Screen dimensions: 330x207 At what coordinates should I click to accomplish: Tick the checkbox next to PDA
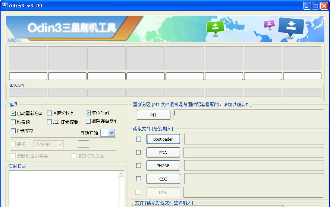pyautogui.click(x=138, y=152)
